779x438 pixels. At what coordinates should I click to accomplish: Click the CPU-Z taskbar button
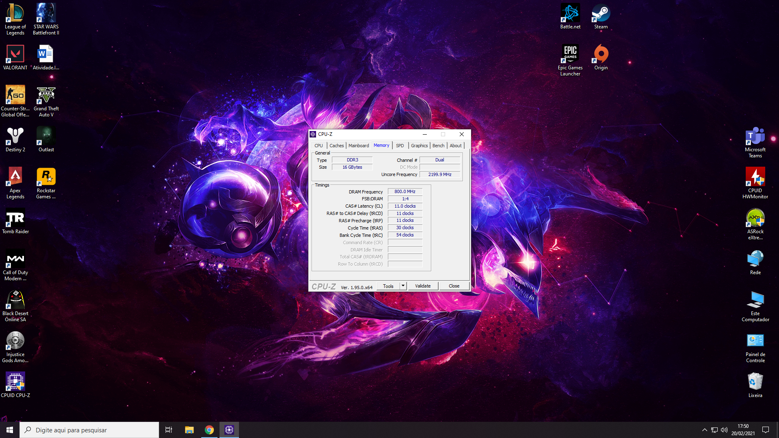click(229, 430)
